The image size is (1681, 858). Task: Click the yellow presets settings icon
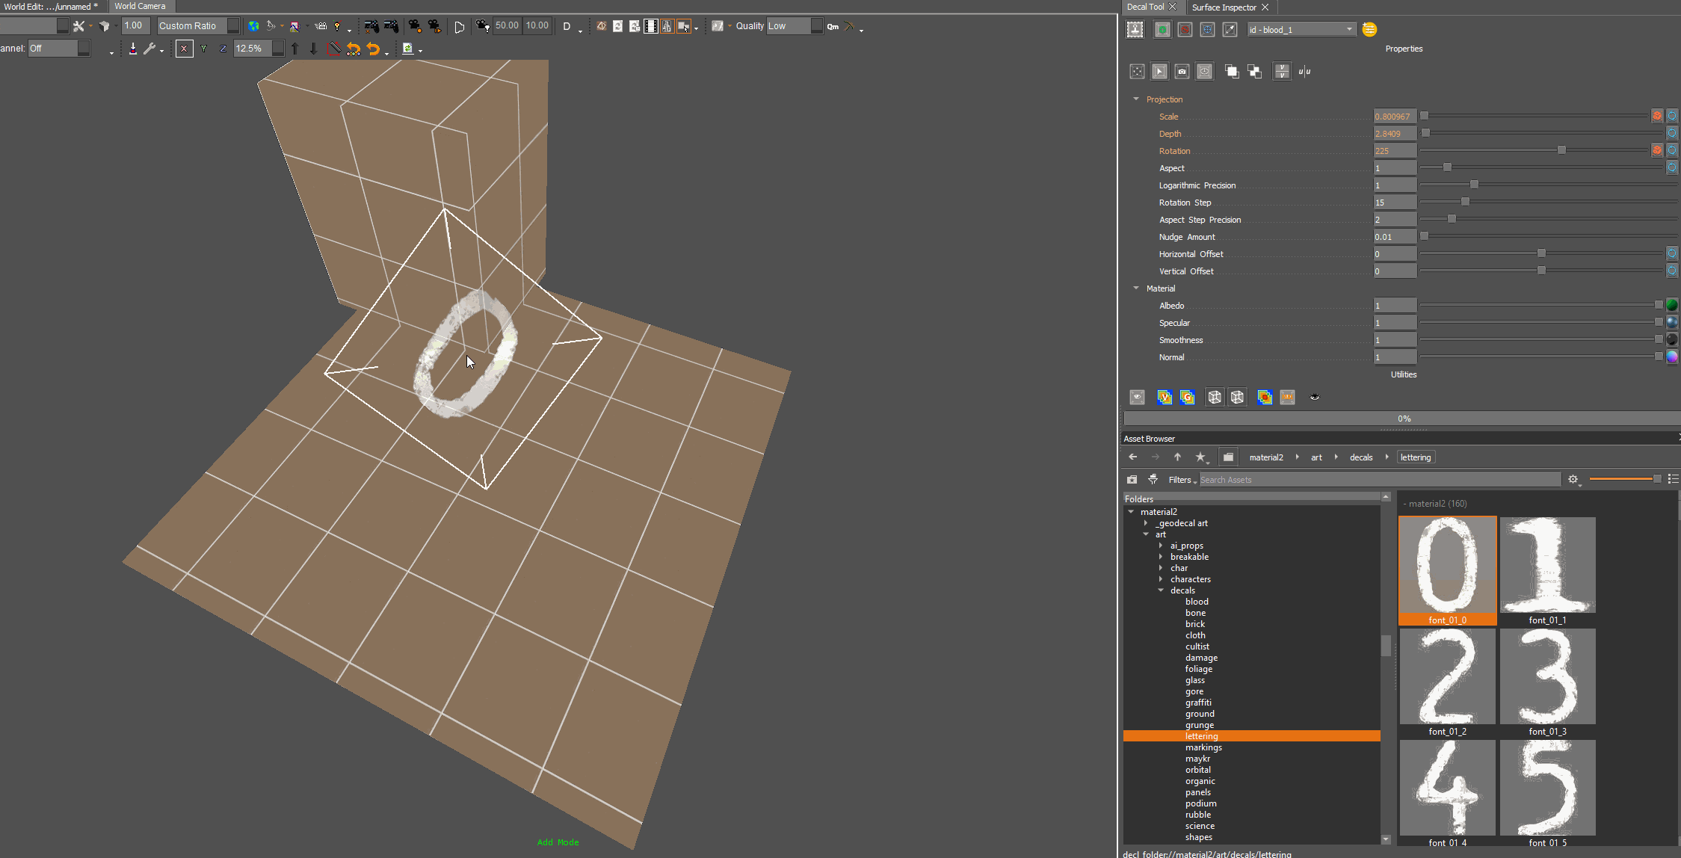click(x=1369, y=29)
